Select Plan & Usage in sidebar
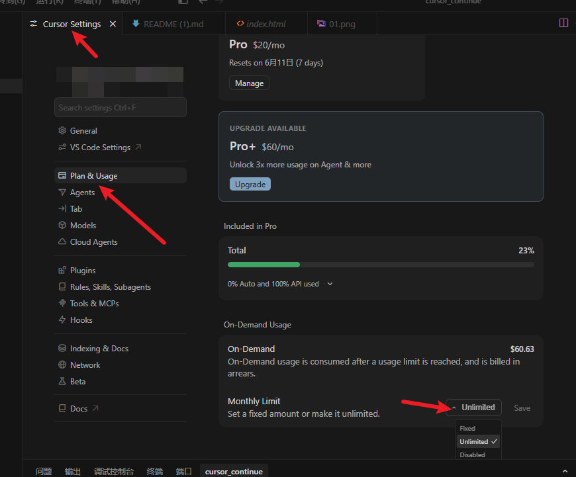 pyautogui.click(x=120, y=175)
